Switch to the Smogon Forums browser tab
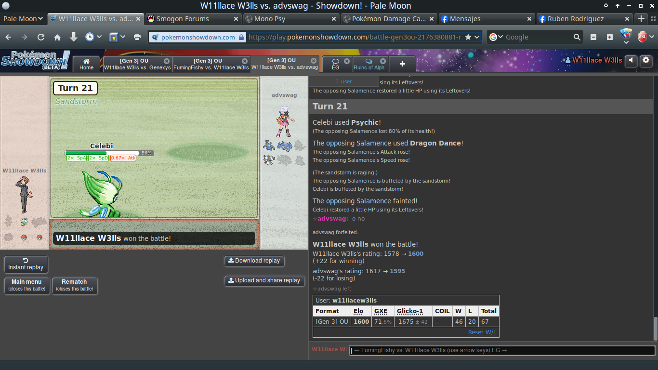 point(193,19)
